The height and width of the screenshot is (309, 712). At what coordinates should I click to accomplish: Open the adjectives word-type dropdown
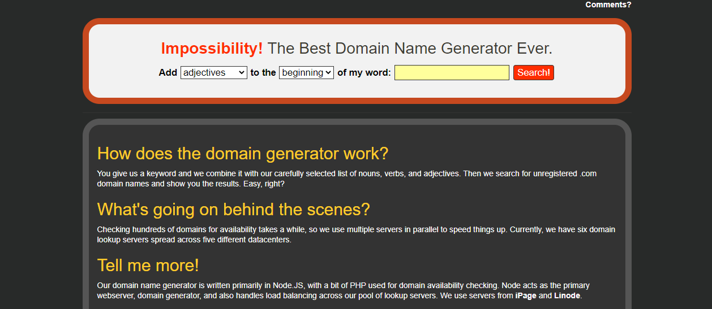click(214, 72)
